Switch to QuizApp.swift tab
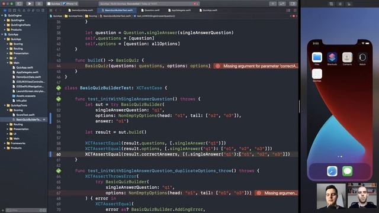Image resolution: width=379 pixels, height=213 pixels. (x=208, y=11)
